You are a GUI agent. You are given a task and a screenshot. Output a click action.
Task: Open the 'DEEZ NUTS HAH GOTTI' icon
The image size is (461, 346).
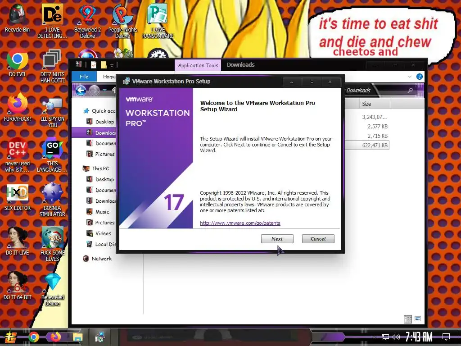[52, 66]
